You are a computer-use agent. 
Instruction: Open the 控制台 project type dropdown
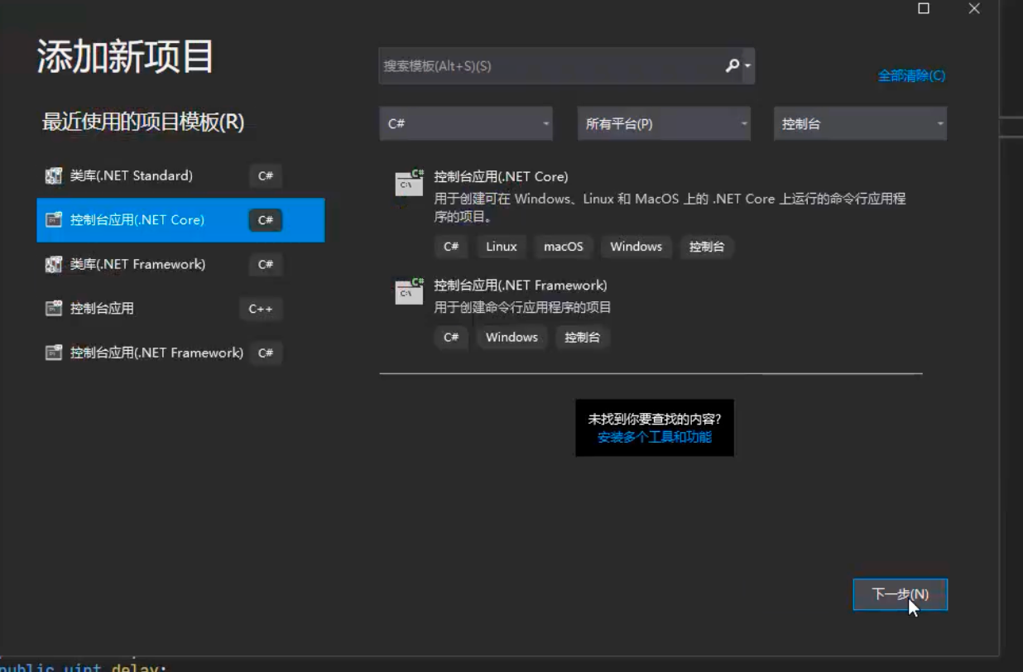pyautogui.click(x=860, y=123)
